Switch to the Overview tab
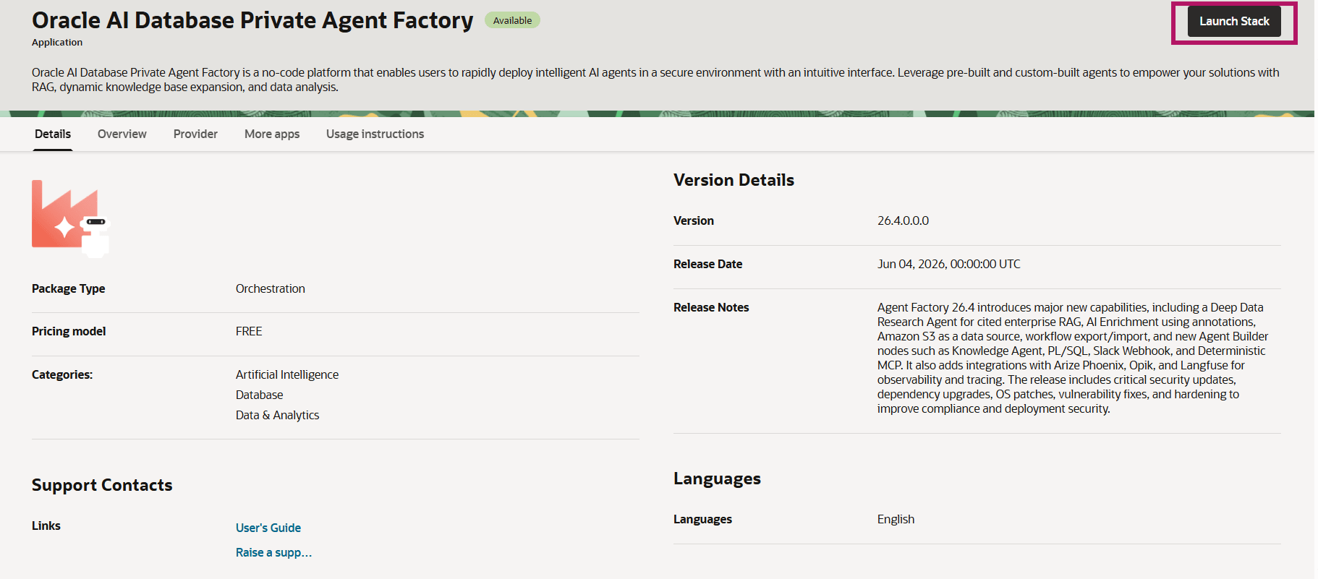The height and width of the screenshot is (579, 1318). click(x=122, y=134)
